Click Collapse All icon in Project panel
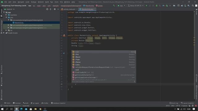Image resolution: width=198 pixels, height=111 pixels. pyautogui.click(x=50, y=9)
